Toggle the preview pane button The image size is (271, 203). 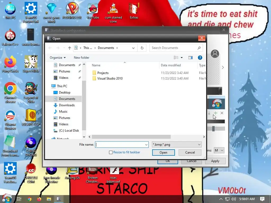[191, 58]
